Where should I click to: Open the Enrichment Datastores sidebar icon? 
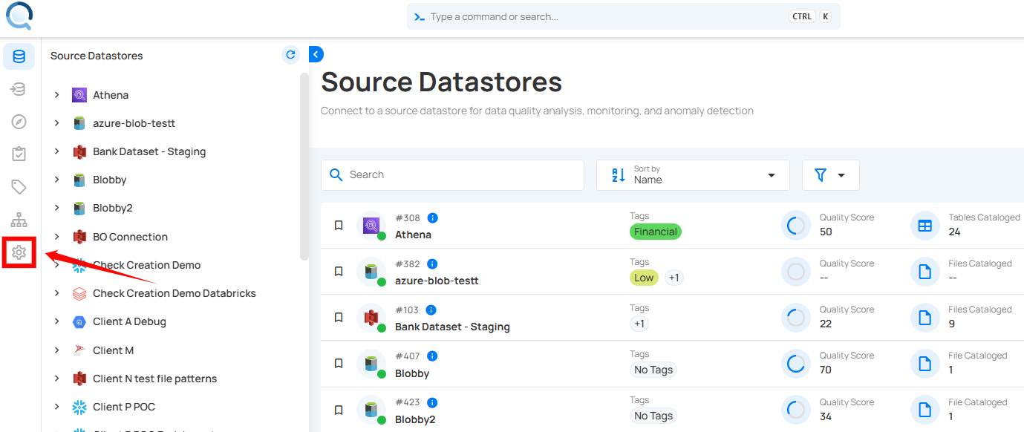tap(19, 89)
